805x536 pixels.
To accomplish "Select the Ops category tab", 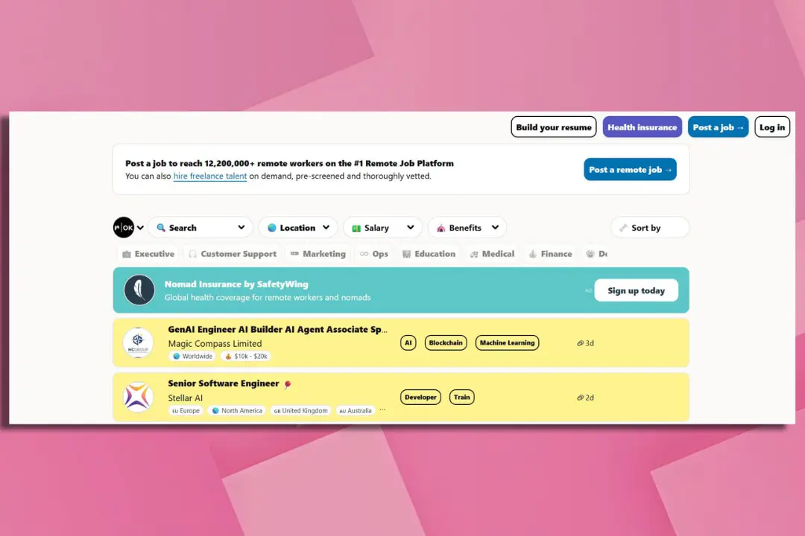I will tap(374, 254).
